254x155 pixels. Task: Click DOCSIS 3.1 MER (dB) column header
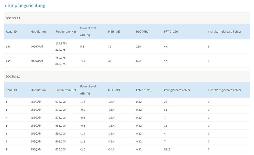[114, 32]
